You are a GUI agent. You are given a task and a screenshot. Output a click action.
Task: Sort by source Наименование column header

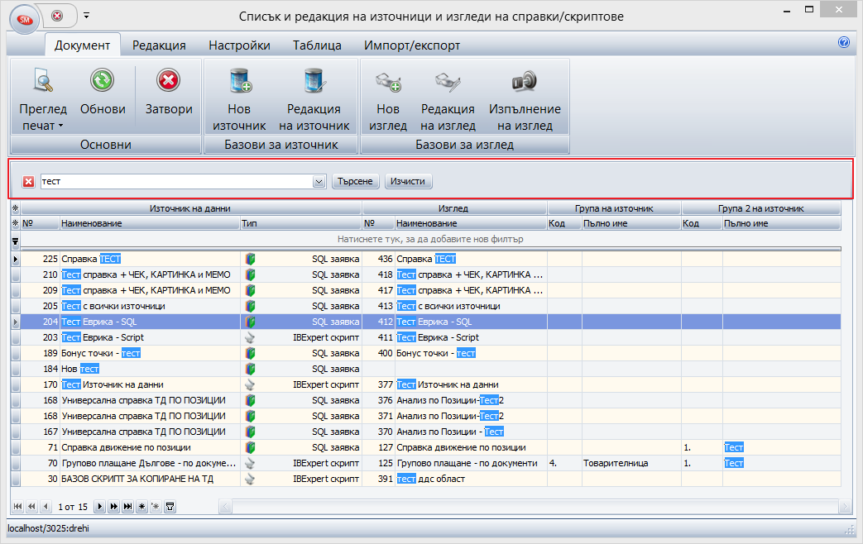[150, 223]
